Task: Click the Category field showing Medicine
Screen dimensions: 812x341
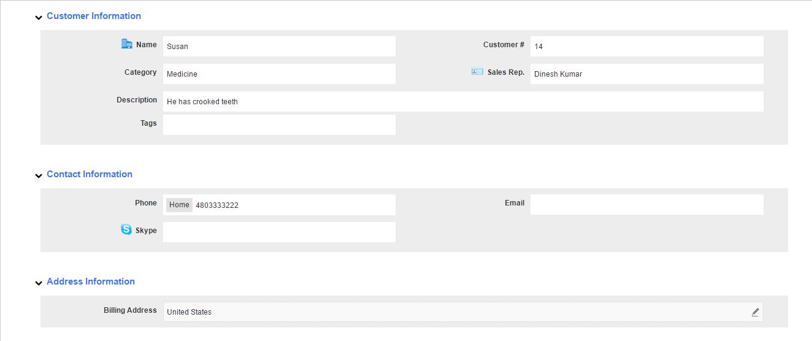Action: pos(279,74)
